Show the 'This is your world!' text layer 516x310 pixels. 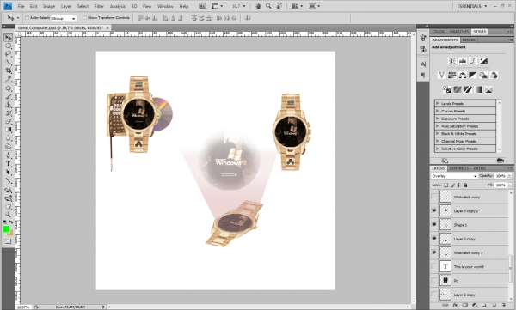point(434,266)
